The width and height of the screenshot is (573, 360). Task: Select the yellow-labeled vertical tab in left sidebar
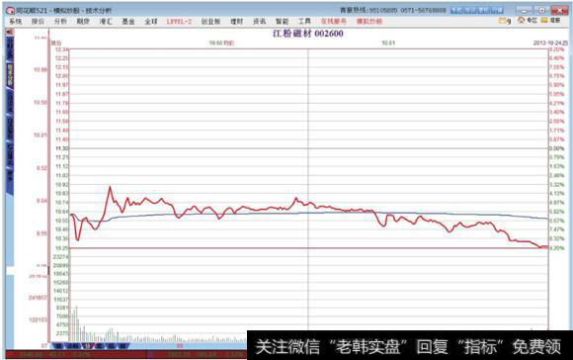(10, 75)
